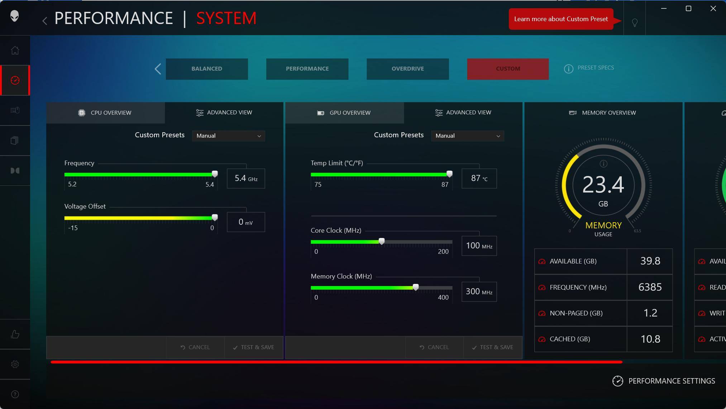Click the lightbulb tips icon
726x409 pixels.
pyautogui.click(x=635, y=23)
